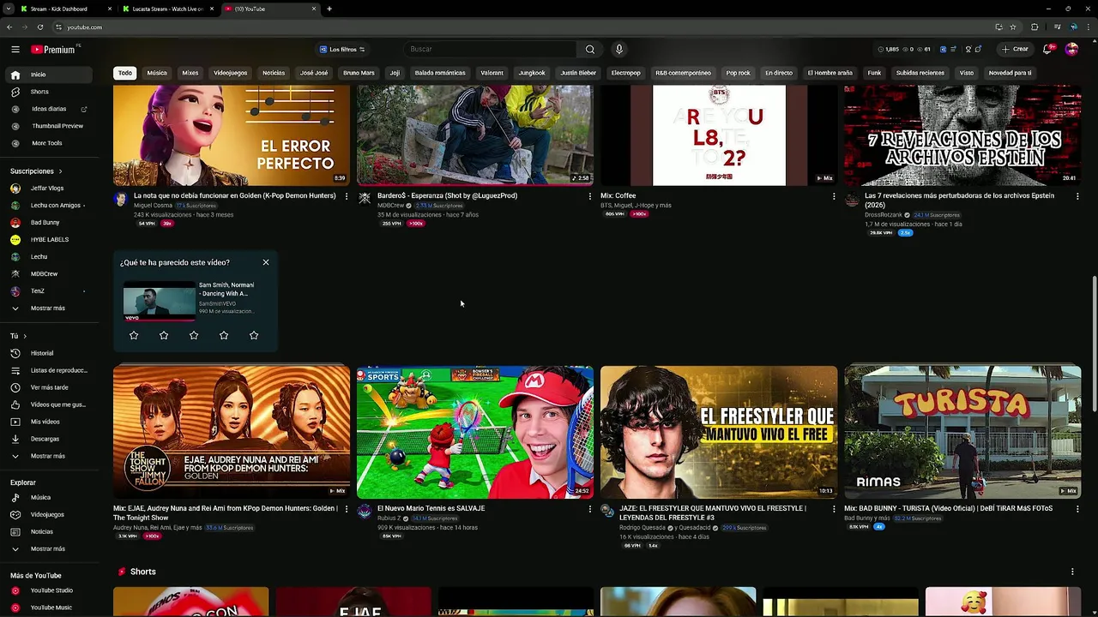Open Chrome tab search dropdown arrow
This screenshot has width=1098, height=617.
8,9
